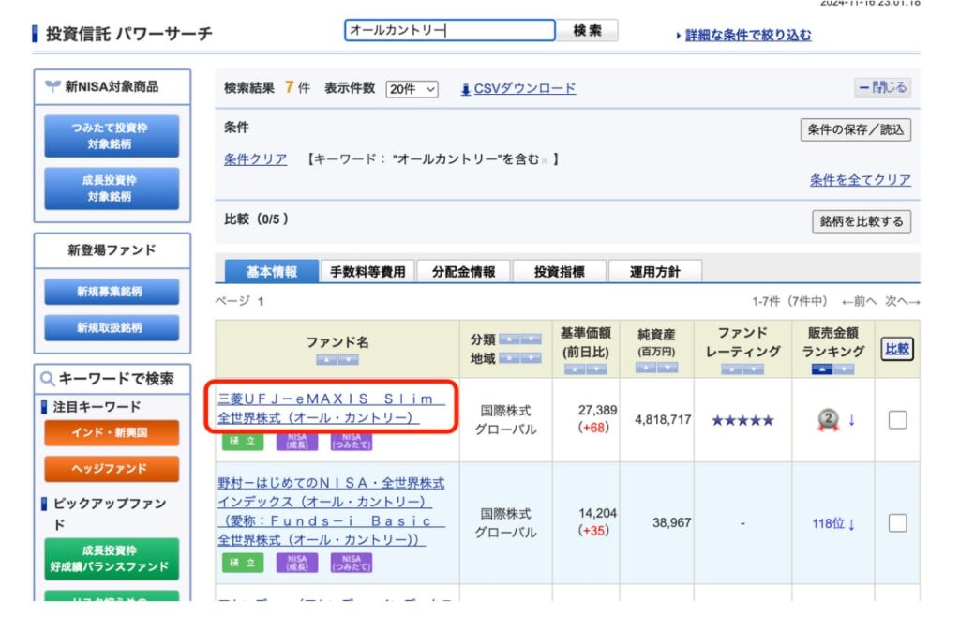Select the 基本情報 tab
Screen dimensions: 960x633
click(272, 272)
